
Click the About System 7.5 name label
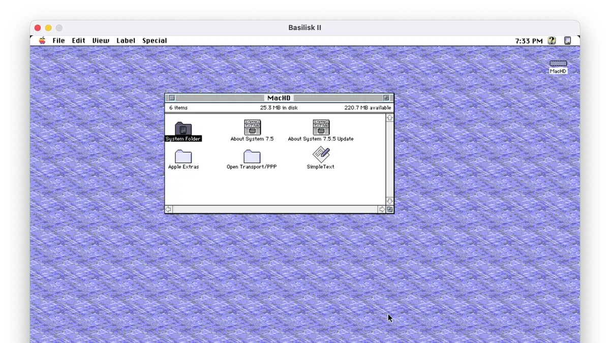click(252, 139)
